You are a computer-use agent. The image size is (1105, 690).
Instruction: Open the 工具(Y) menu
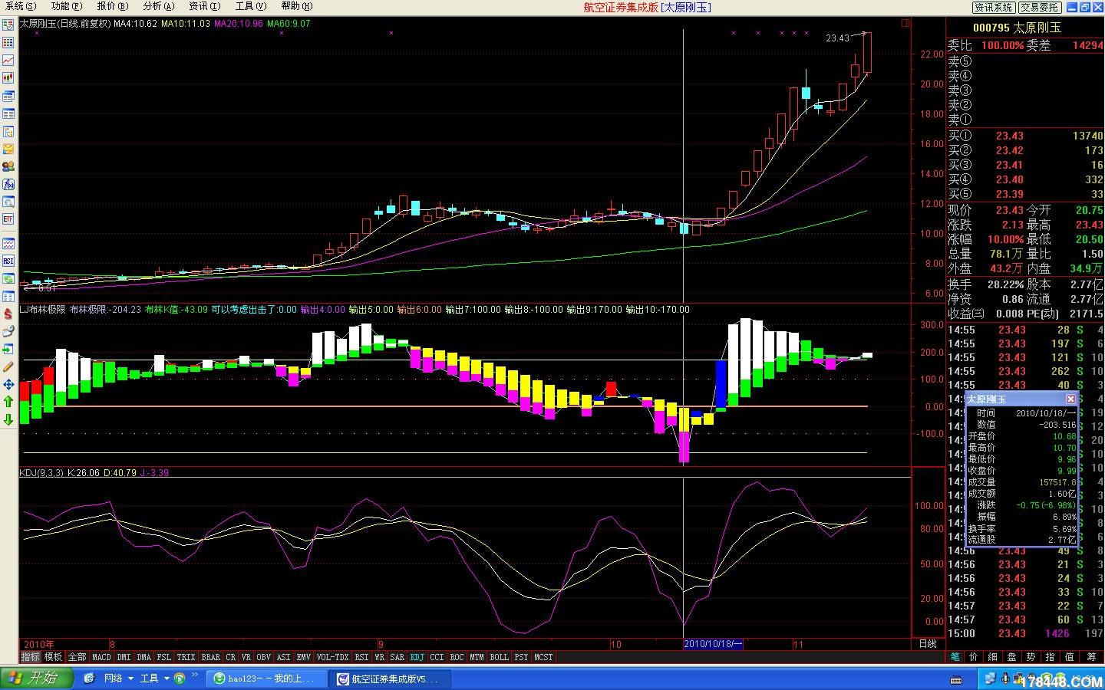point(250,6)
